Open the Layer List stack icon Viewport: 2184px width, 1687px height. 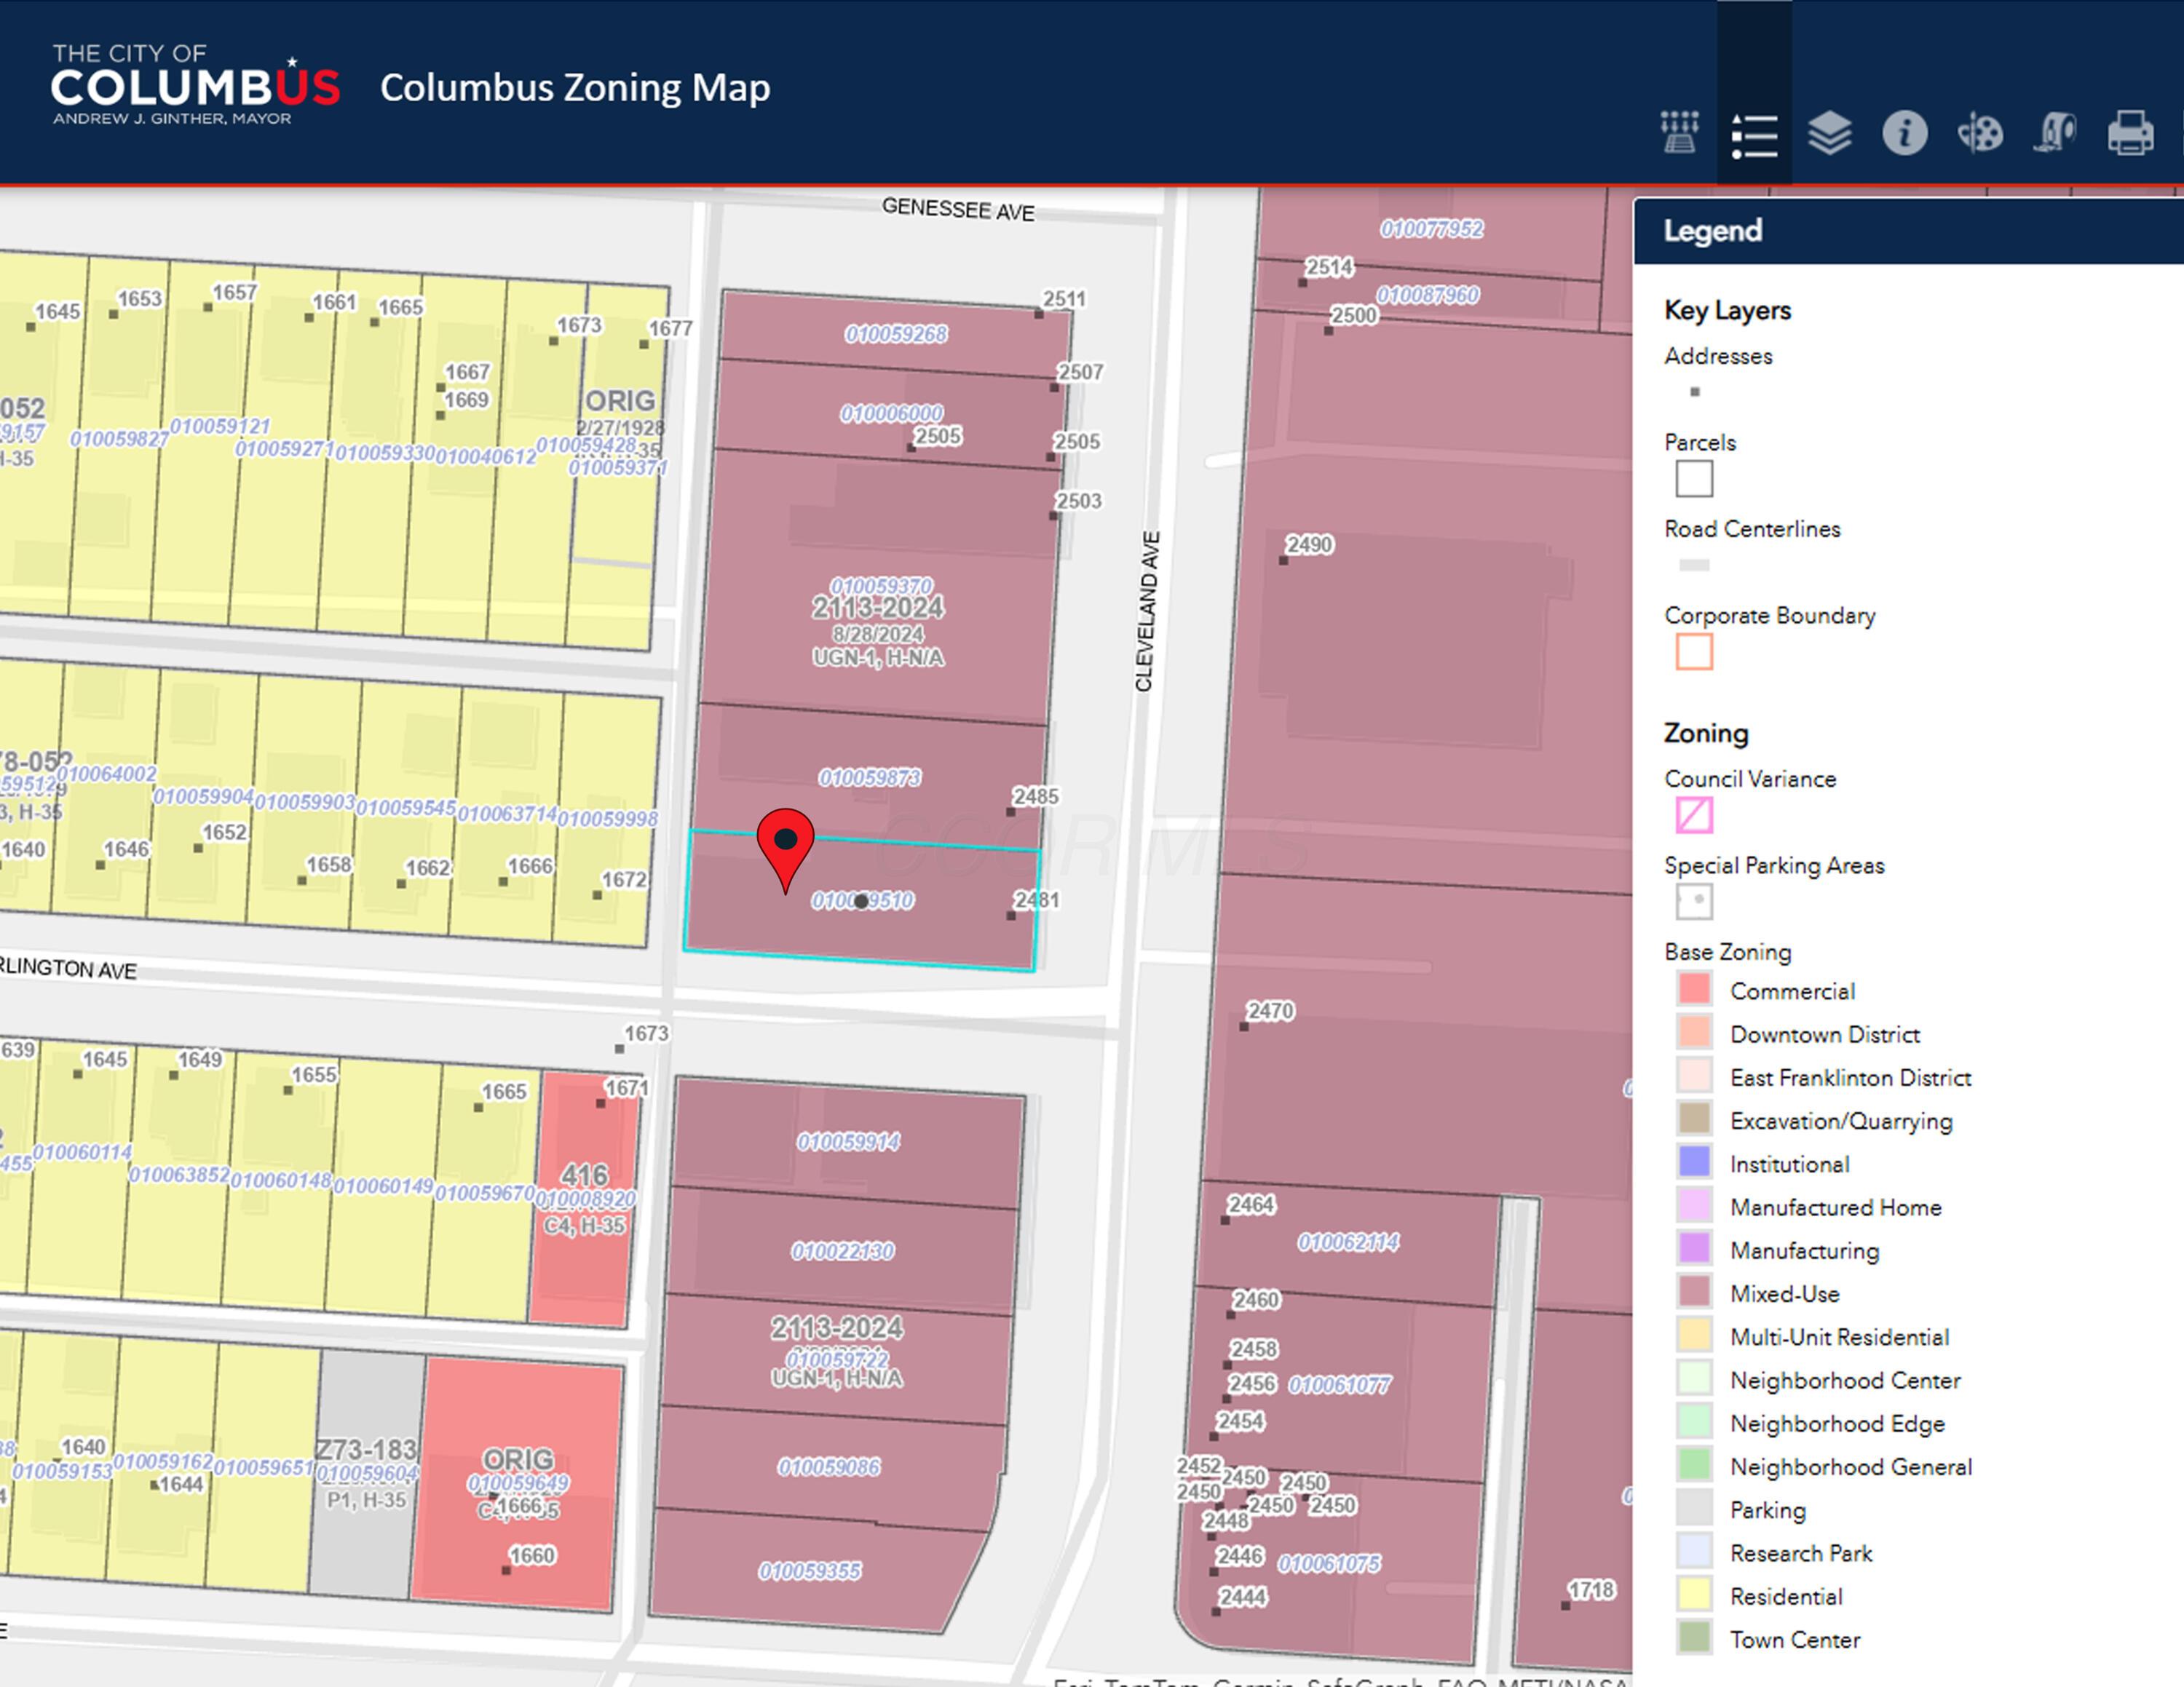point(1829,133)
